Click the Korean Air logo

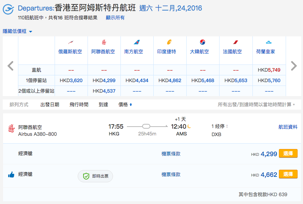[202, 42]
